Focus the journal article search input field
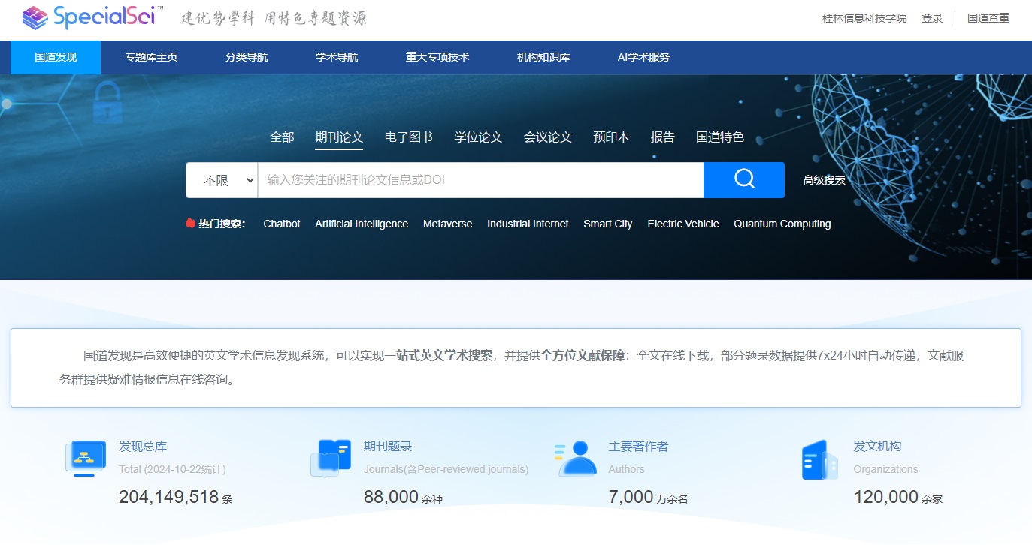Screen dimensions: 1032x545 480,180
